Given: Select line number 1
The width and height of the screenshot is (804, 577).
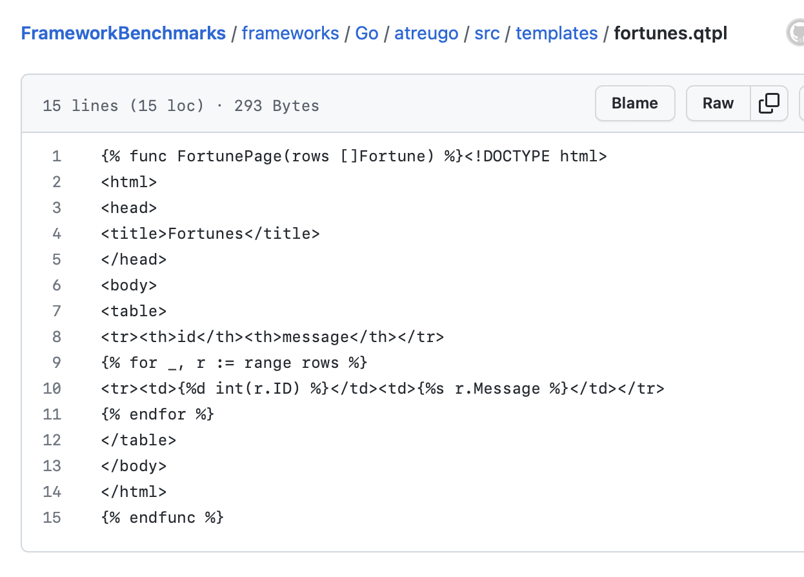Looking at the screenshot, I should pyautogui.click(x=57, y=156).
